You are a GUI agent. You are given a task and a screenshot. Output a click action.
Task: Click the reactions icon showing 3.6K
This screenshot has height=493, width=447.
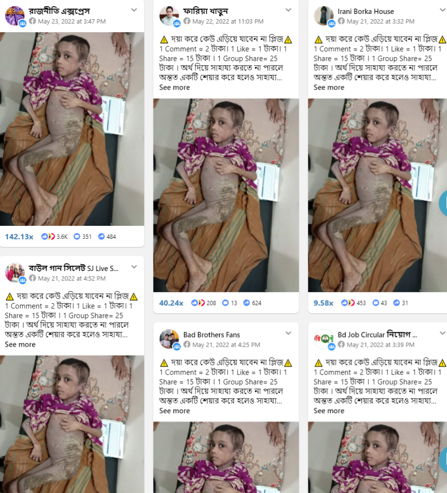pos(48,236)
